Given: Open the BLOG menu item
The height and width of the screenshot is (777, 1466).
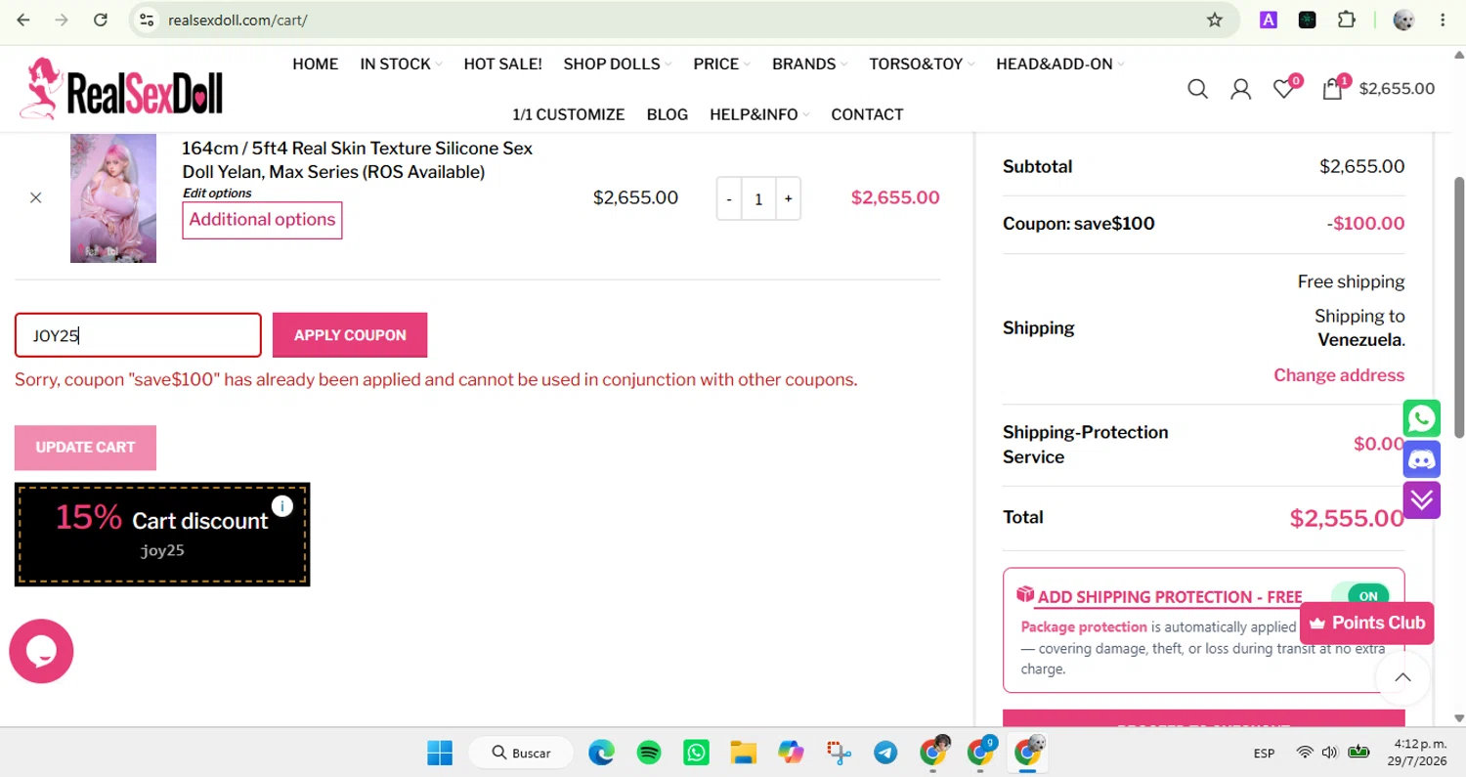Looking at the screenshot, I should pyautogui.click(x=668, y=114).
